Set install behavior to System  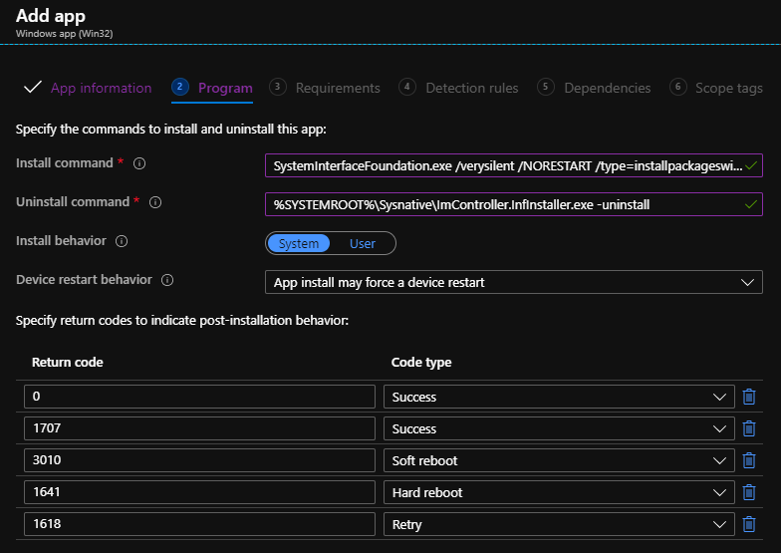pos(299,243)
